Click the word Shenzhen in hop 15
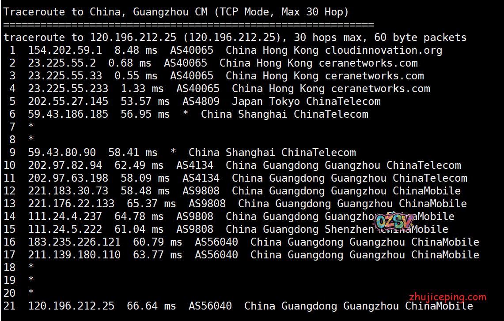Viewport: 504px width, 321px height. [349, 229]
